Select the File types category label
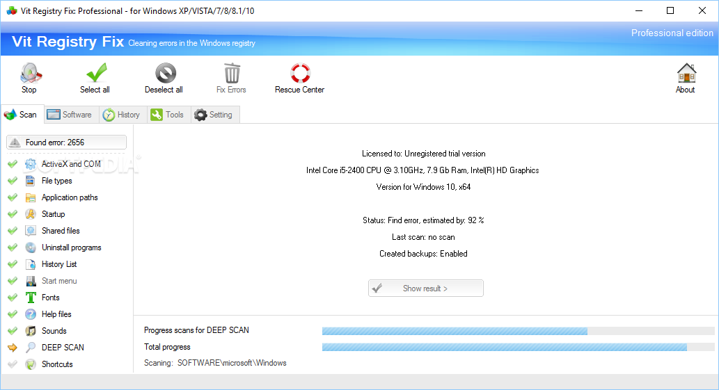The width and height of the screenshot is (719, 390). click(x=57, y=181)
